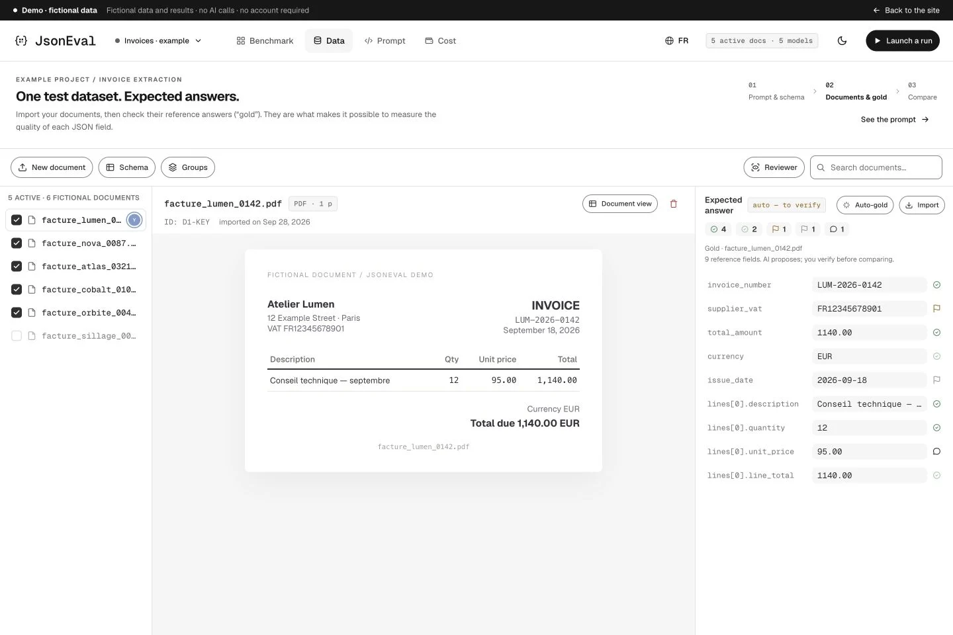Open the Cost tab

tap(440, 41)
